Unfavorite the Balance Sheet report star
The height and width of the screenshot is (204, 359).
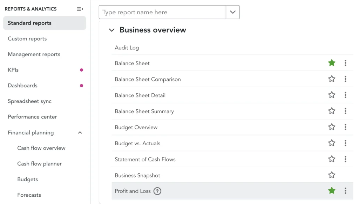tap(332, 63)
